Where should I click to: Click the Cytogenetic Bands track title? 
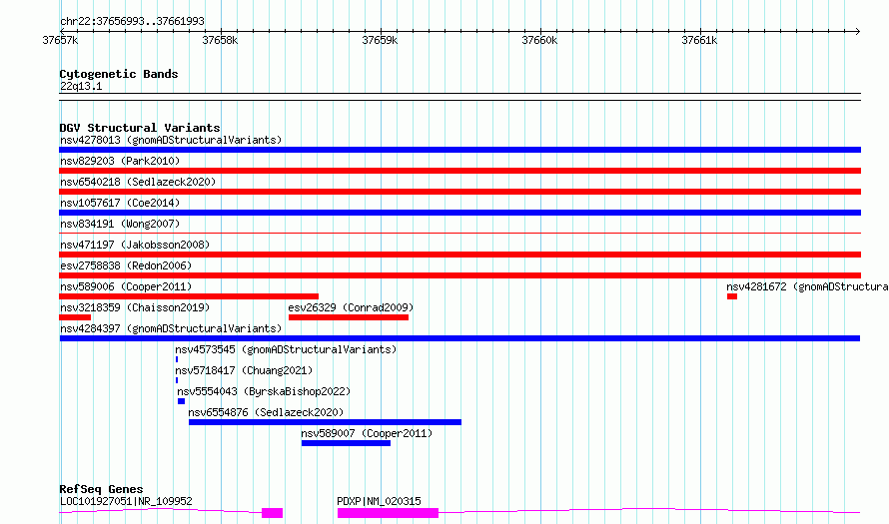pyautogui.click(x=119, y=74)
